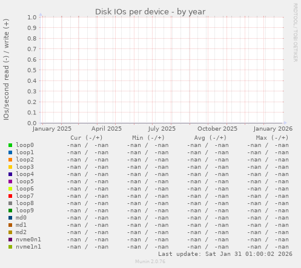Select the loop1 legend label
301x268 pixels.
tap(25, 152)
